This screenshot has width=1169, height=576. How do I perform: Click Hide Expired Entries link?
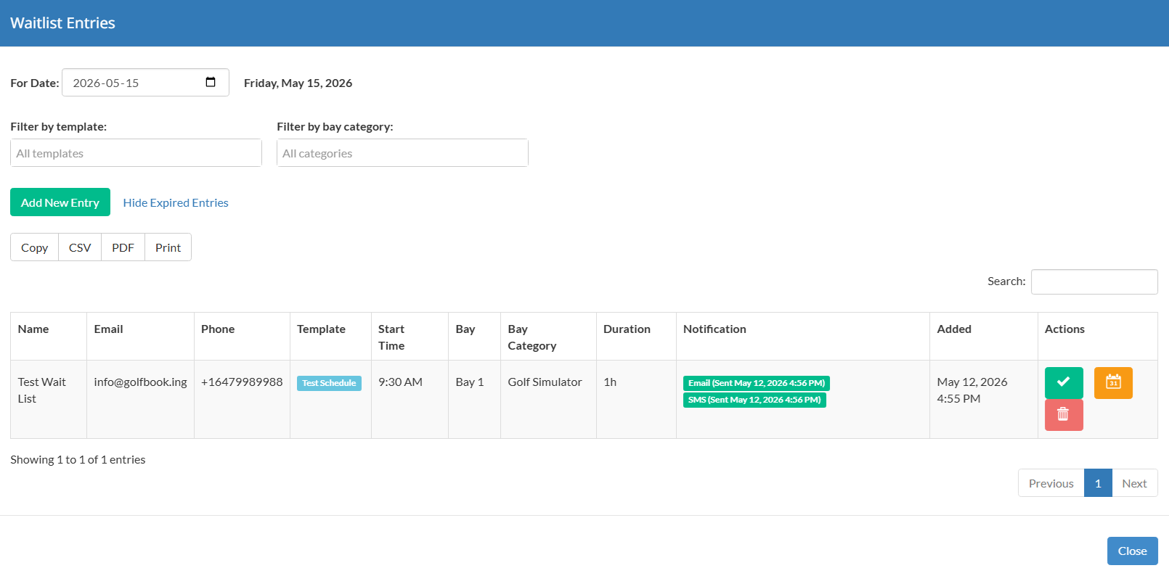pos(176,202)
